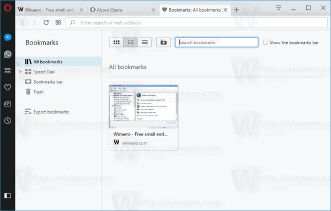Select All bookmarks in the tree

(x=58, y=62)
